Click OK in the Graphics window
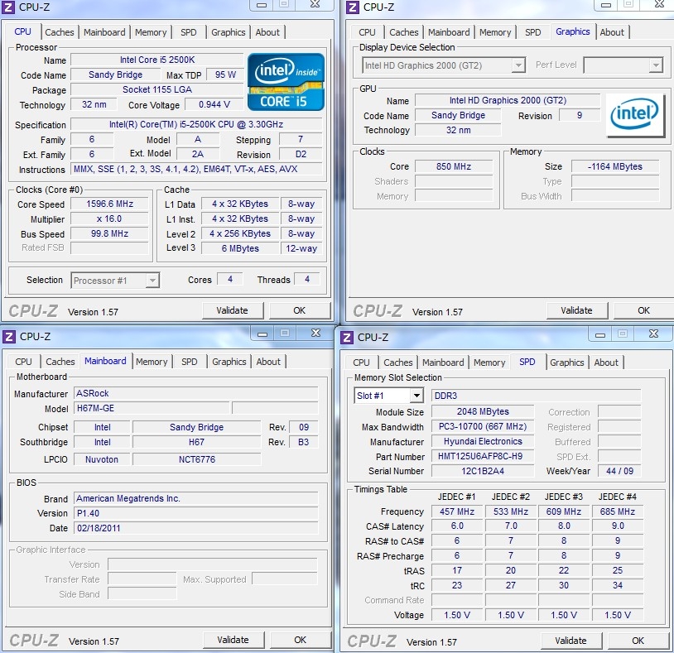The height and width of the screenshot is (653, 674). pos(643,310)
